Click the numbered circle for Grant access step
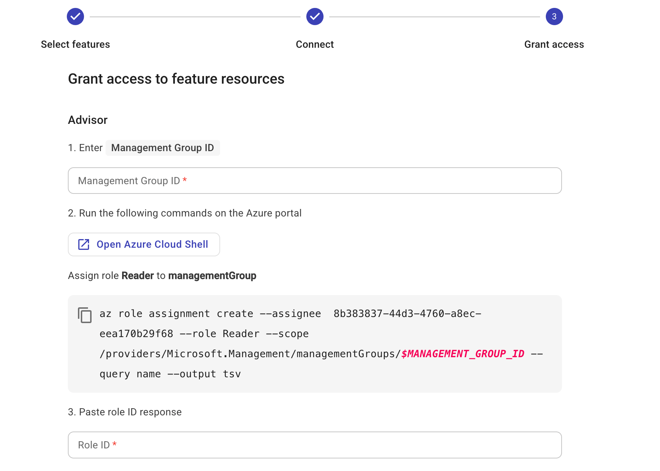 tap(554, 16)
